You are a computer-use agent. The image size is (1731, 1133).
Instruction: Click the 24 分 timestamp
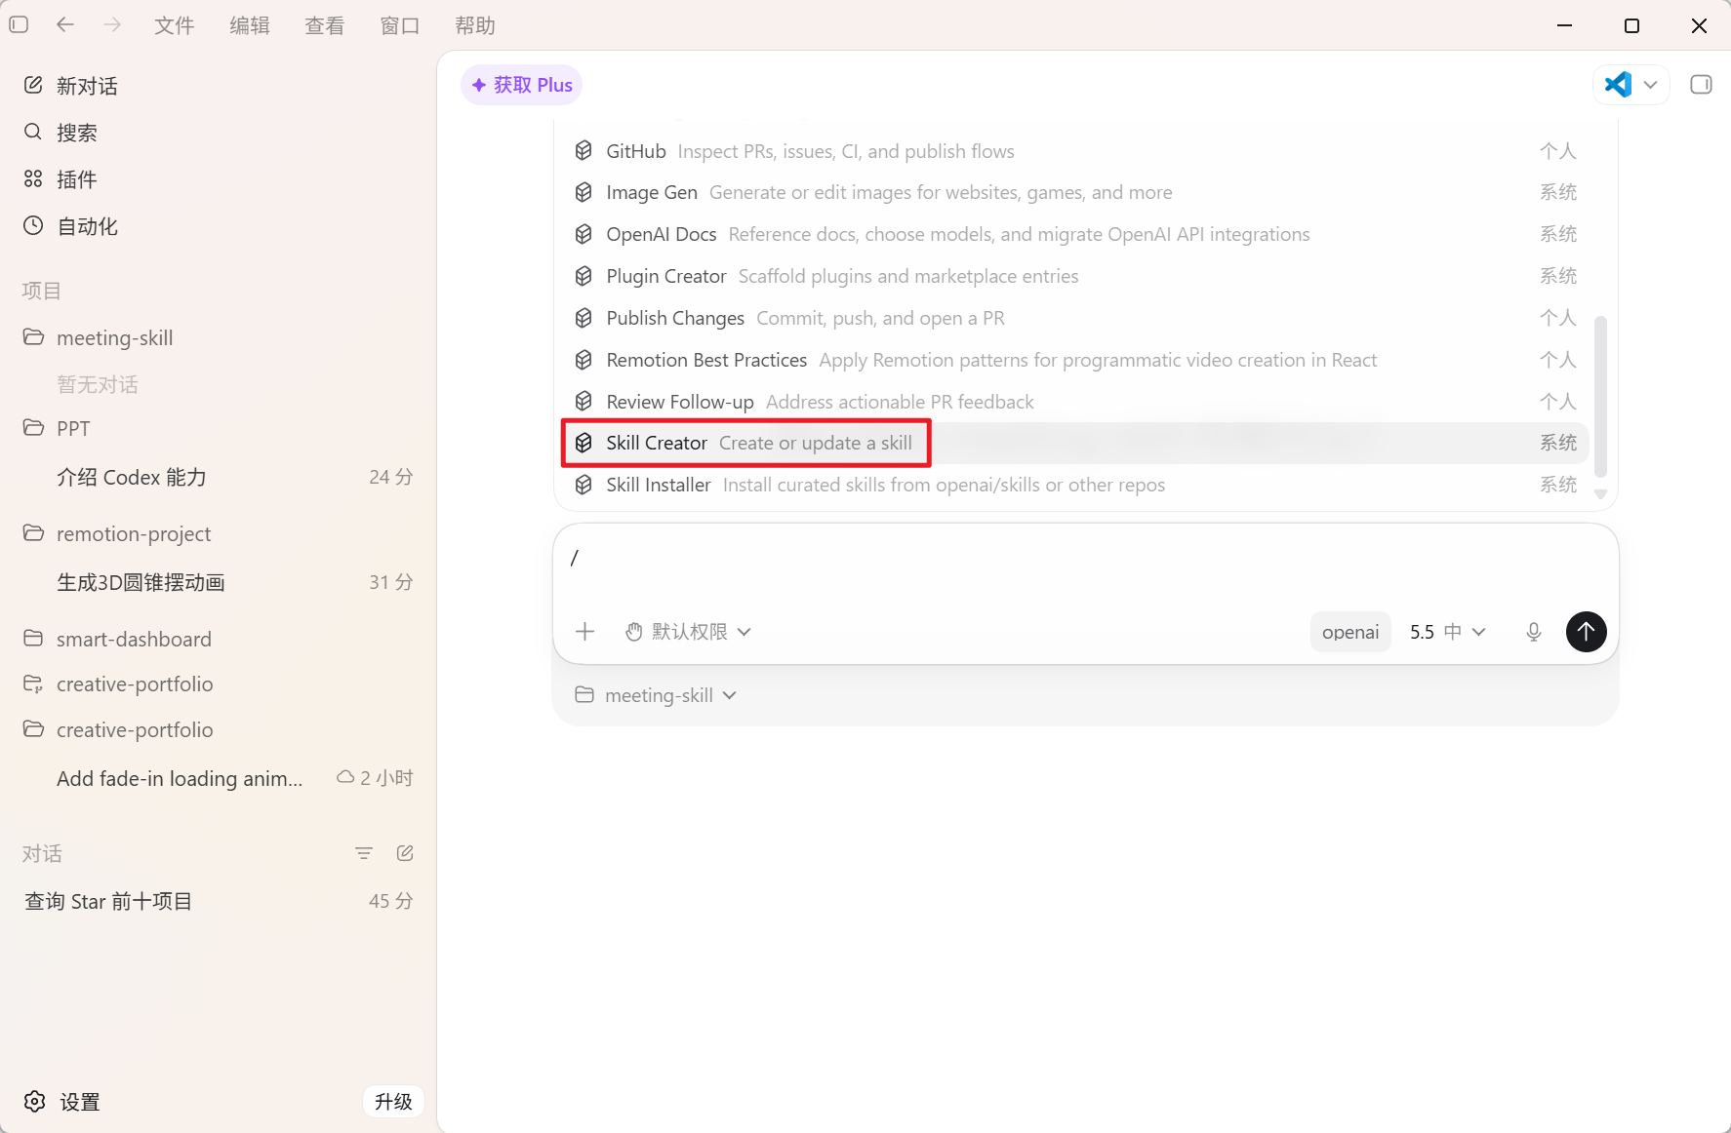coord(391,477)
